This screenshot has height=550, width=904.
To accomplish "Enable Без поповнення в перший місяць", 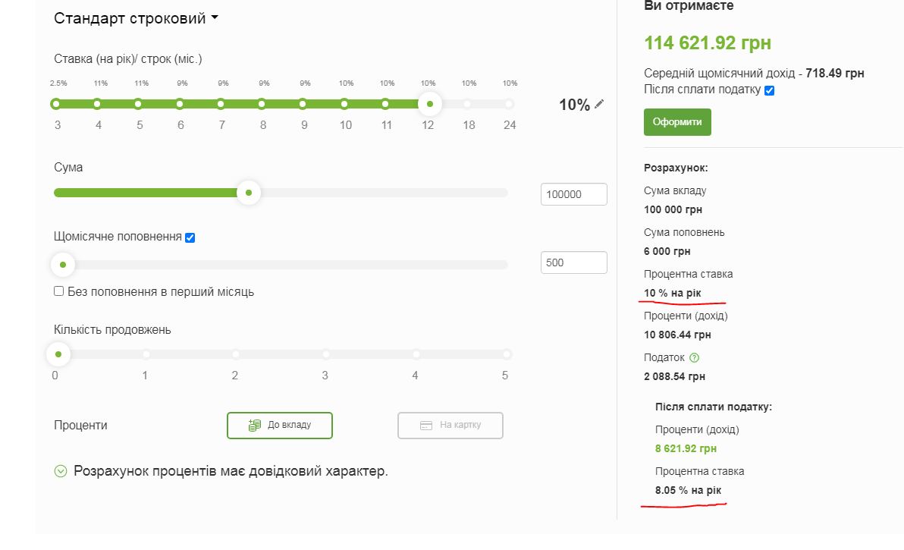I will point(59,291).
